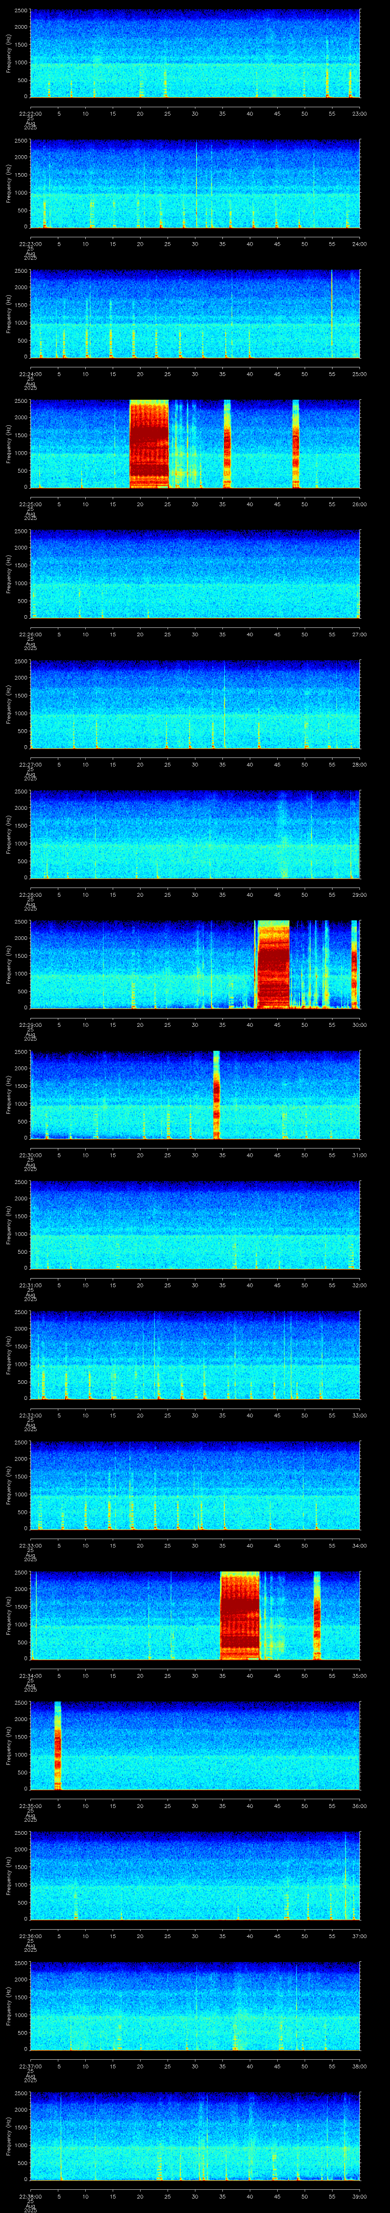Open the spectrogram starting at 22:32:00
390x2213 pixels.
(x=195, y=1356)
